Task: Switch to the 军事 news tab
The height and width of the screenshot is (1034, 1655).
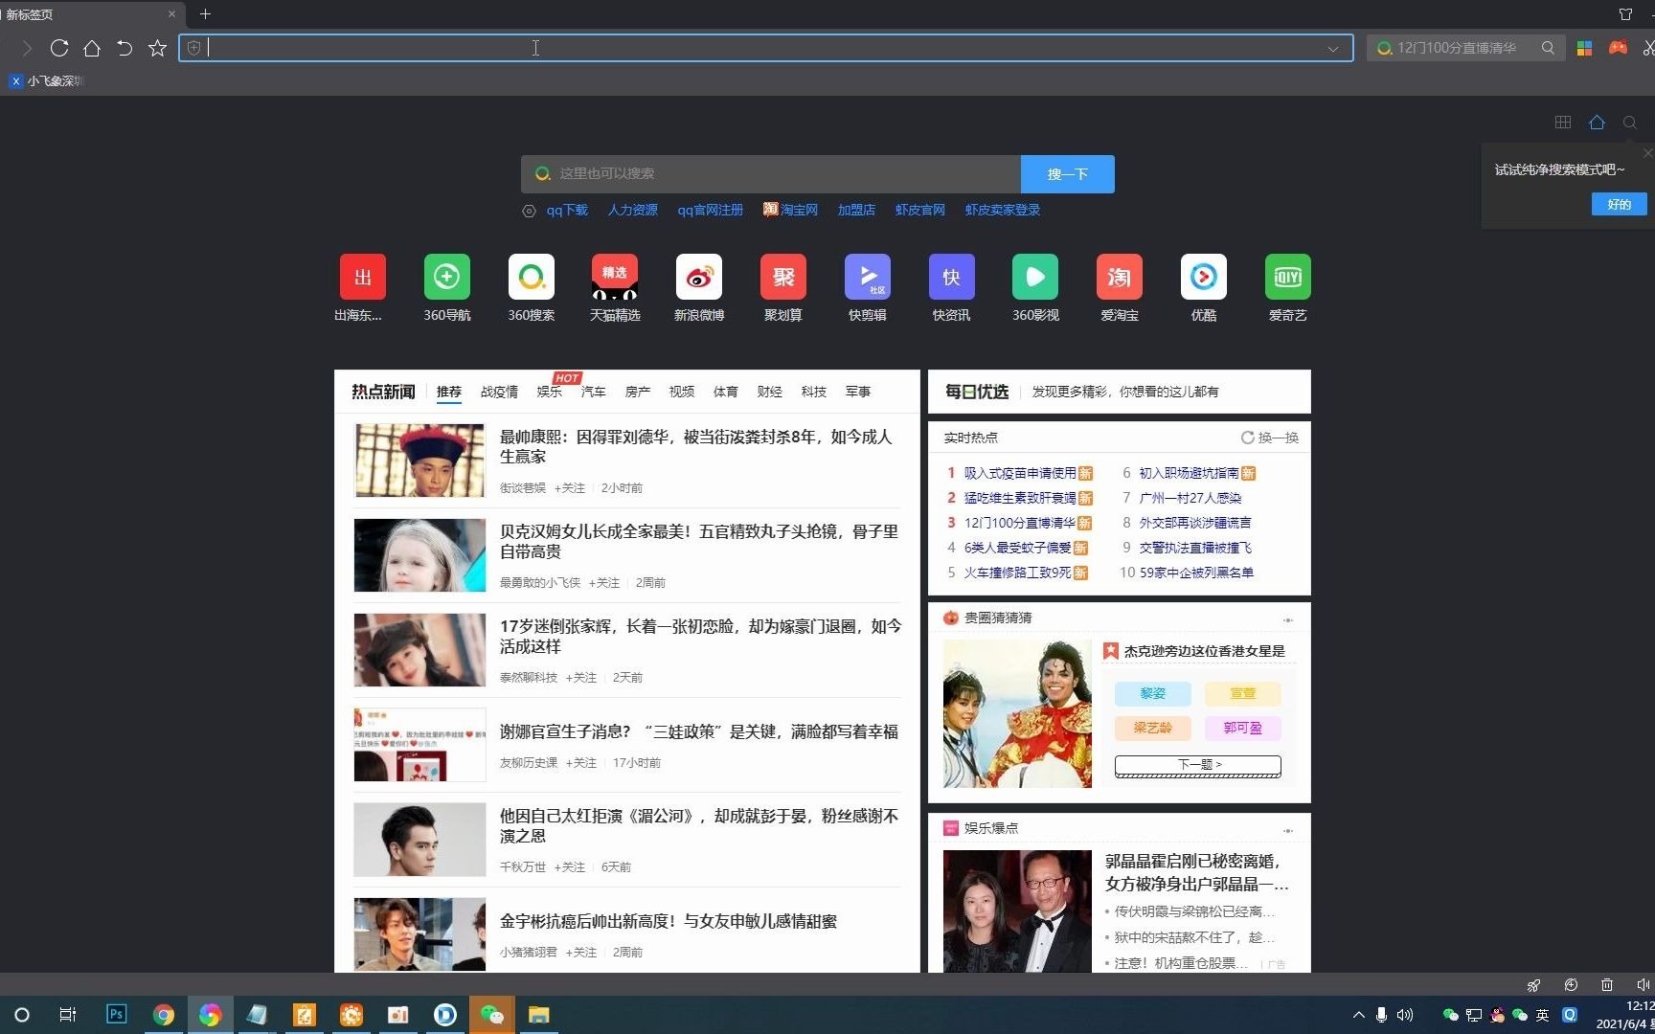Action: point(858,392)
